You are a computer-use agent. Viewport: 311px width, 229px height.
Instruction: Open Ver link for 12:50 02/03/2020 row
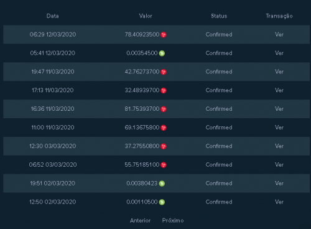(279, 202)
